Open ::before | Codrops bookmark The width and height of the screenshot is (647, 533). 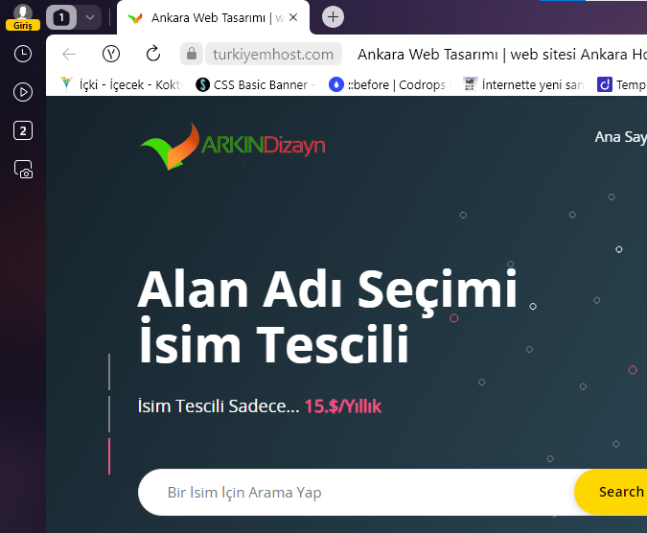point(388,84)
